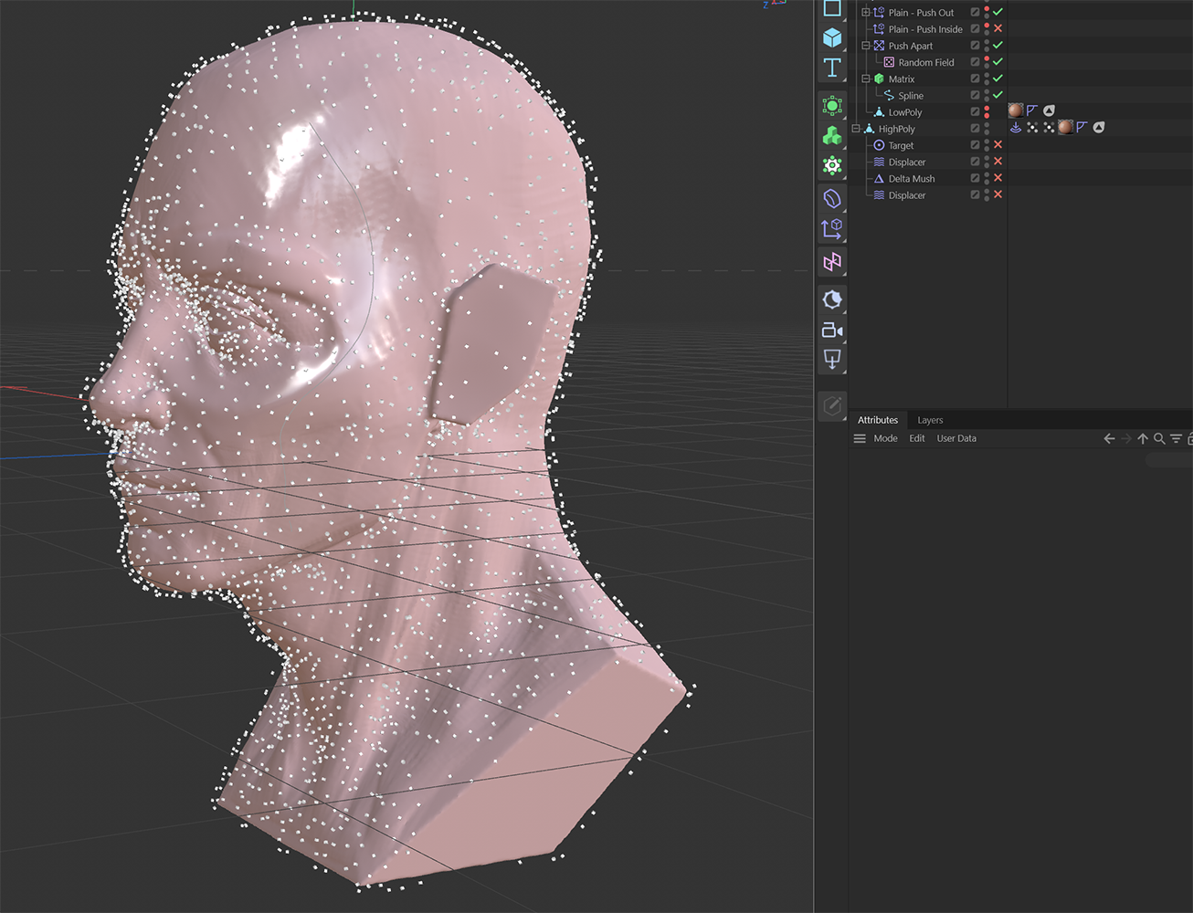Toggle the LowPoly editor visibility dot

[x=987, y=109]
